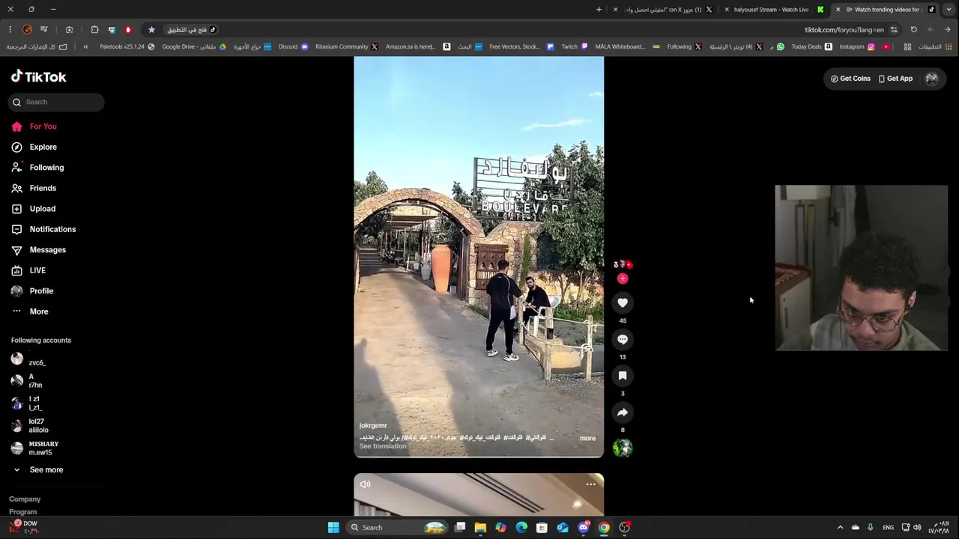959x539 pixels.
Task: Click the taskbar Search box
Action: click(x=400, y=528)
